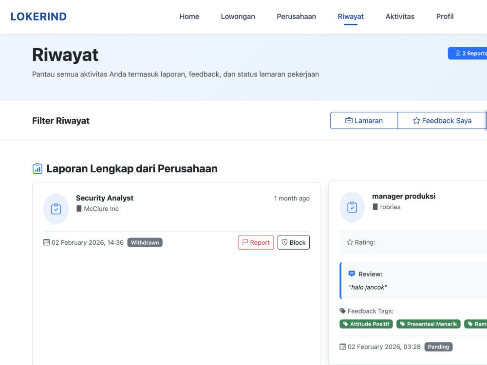Open the manager produksi job title
Image resolution: width=487 pixels, height=365 pixels.
pos(404,196)
